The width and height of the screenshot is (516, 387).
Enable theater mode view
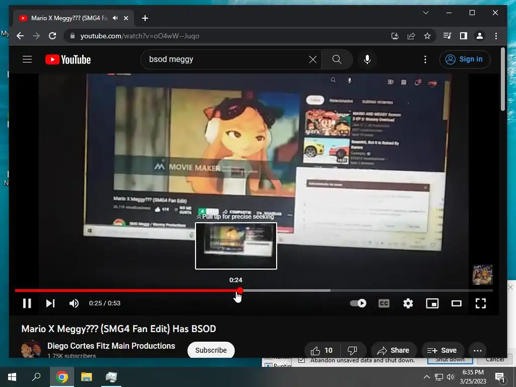[x=457, y=303]
